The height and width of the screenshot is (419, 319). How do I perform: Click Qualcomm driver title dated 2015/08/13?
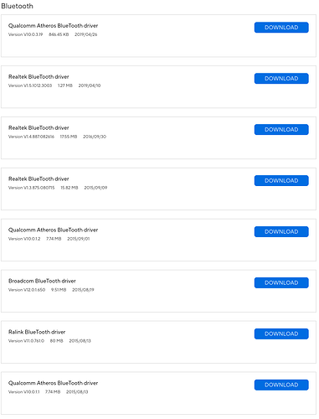53,383
